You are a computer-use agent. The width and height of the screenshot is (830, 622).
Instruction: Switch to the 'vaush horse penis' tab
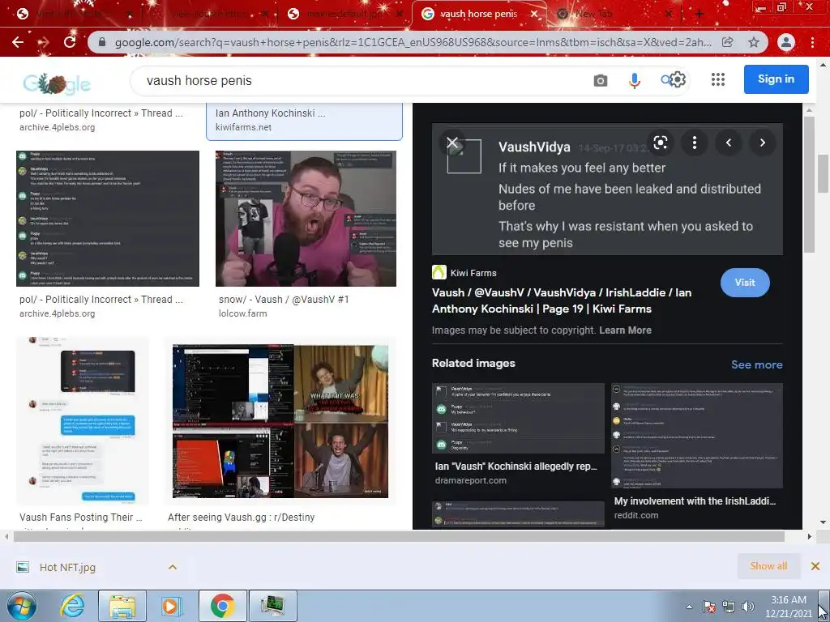coord(478,15)
